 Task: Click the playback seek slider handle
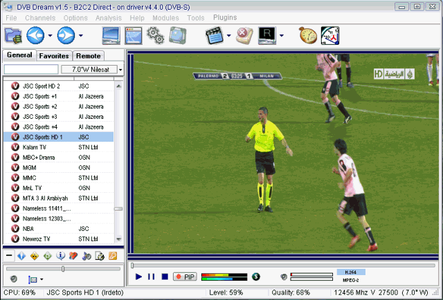(x=132, y=265)
